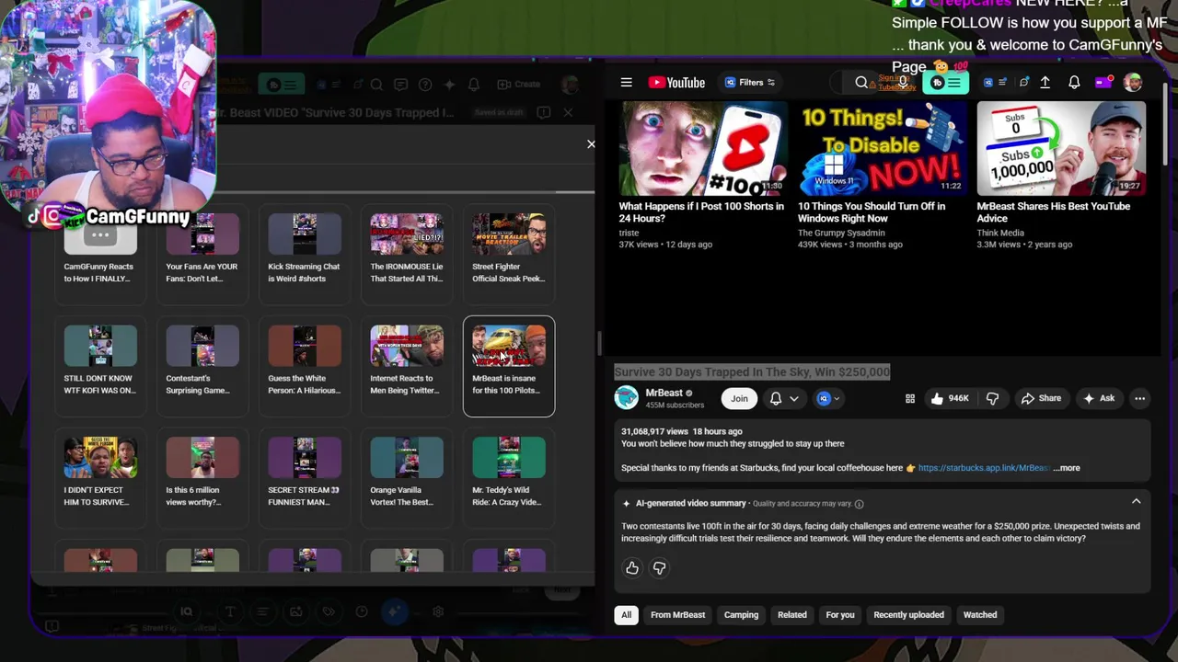Click the Create button in YouTube Studio
Image resolution: width=1178 pixels, height=662 pixels.
coord(518,85)
